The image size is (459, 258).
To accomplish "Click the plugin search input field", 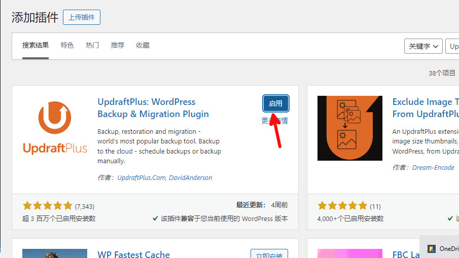I will pyautogui.click(x=453, y=46).
